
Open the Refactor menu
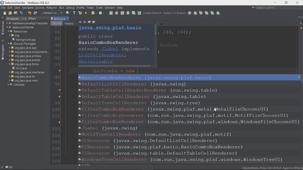coord(52,8)
